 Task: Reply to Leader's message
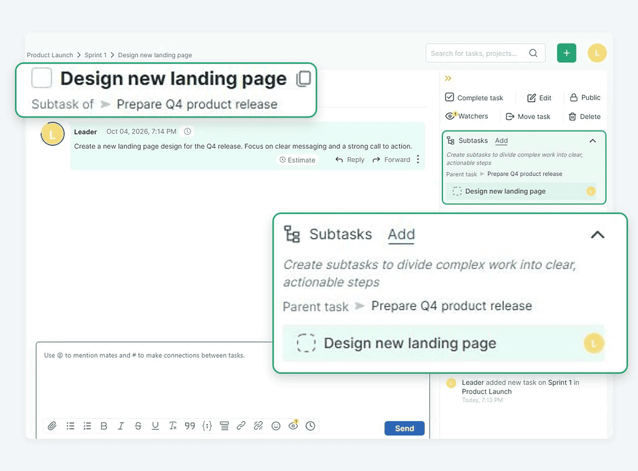pos(350,160)
